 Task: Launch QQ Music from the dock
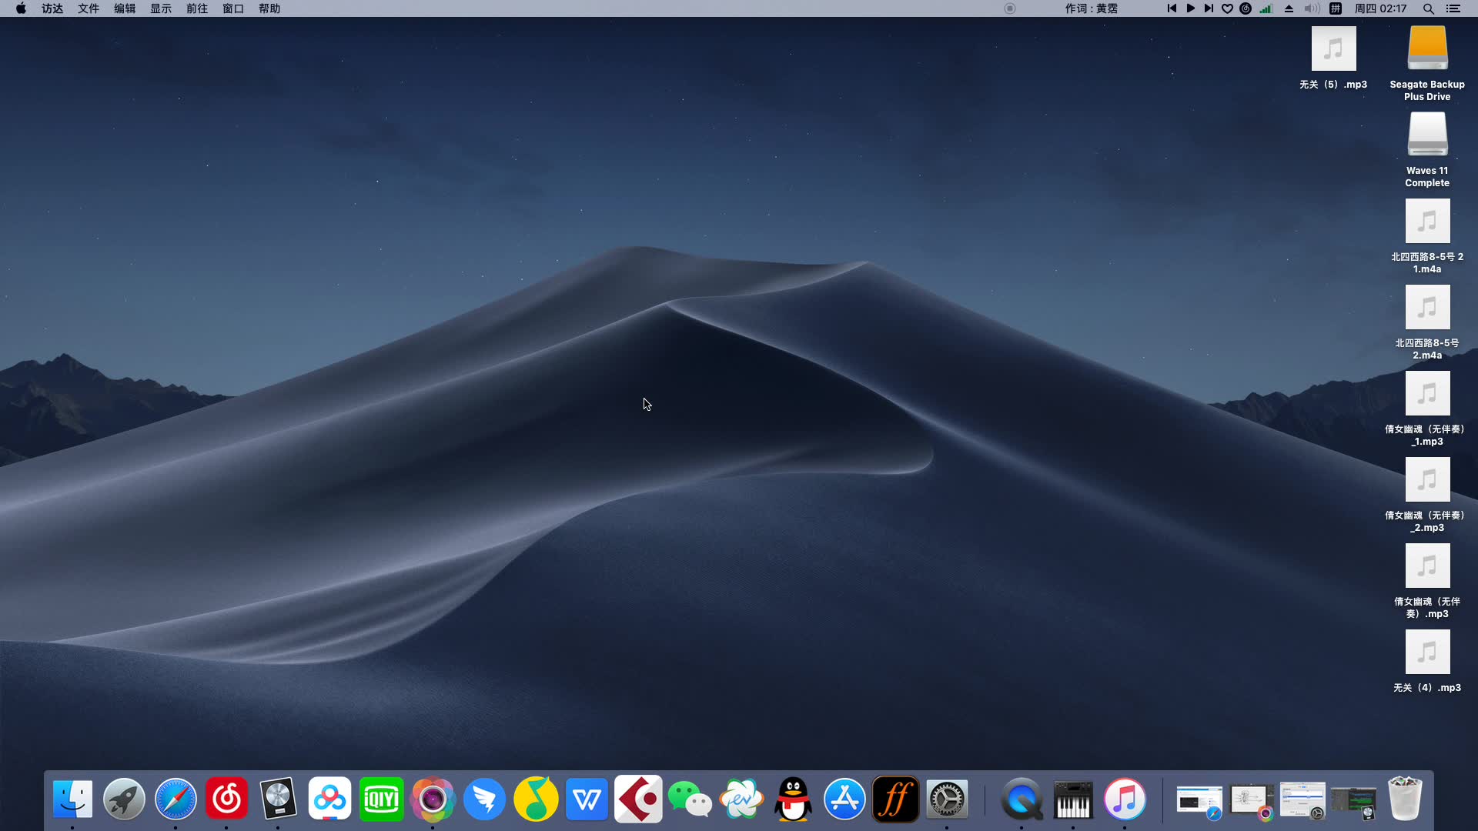coord(536,799)
